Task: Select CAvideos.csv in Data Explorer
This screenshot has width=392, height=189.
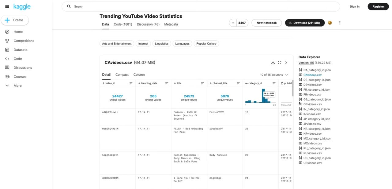Action: (x=312, y=75)
